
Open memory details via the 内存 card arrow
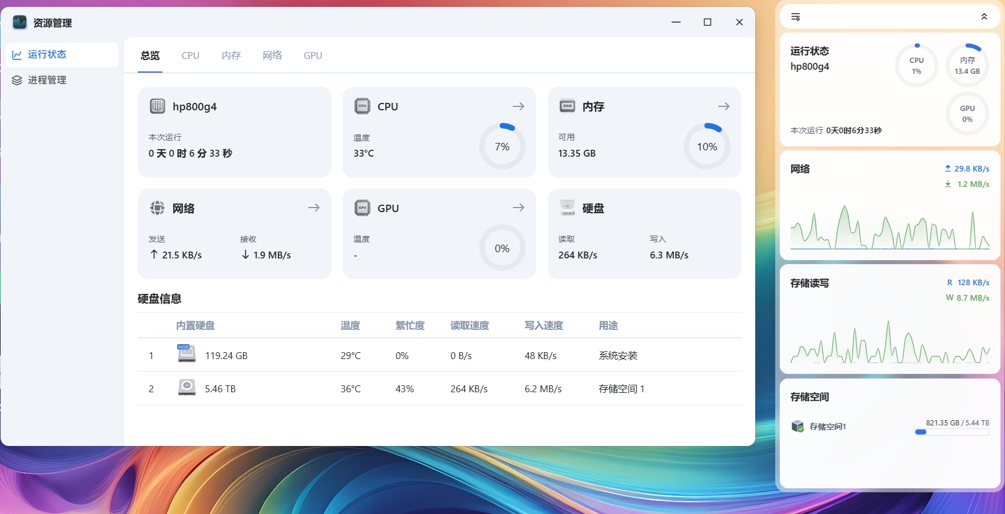point(723,106)
